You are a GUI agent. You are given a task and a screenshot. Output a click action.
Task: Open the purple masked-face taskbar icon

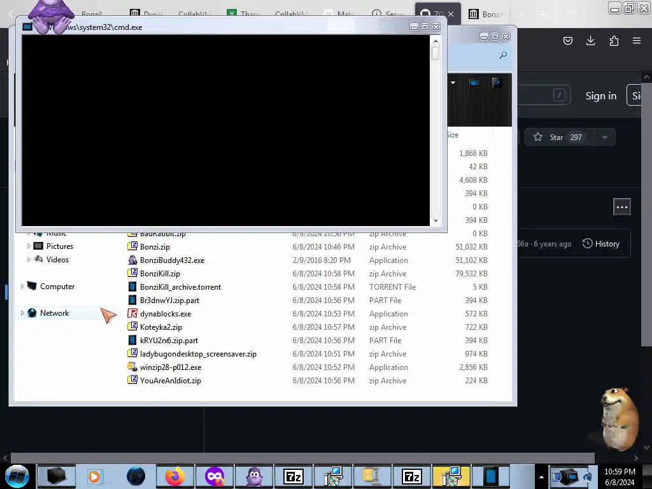(215, 476)
